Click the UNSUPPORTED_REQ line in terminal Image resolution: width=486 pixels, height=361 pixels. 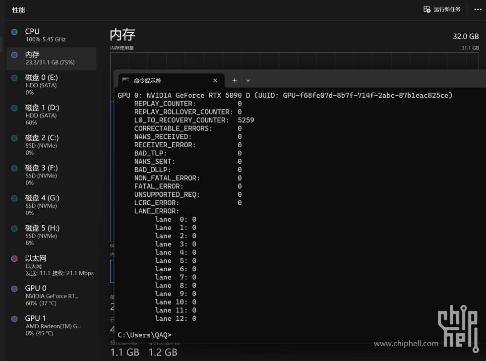pos(188,194)
